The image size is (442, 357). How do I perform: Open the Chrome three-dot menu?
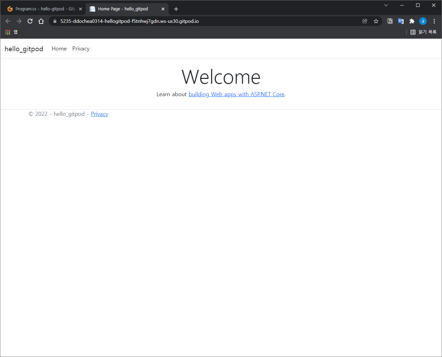[434, 21]
